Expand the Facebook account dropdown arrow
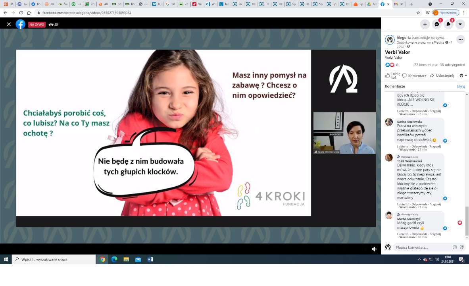469x286 pixels. 460,24
